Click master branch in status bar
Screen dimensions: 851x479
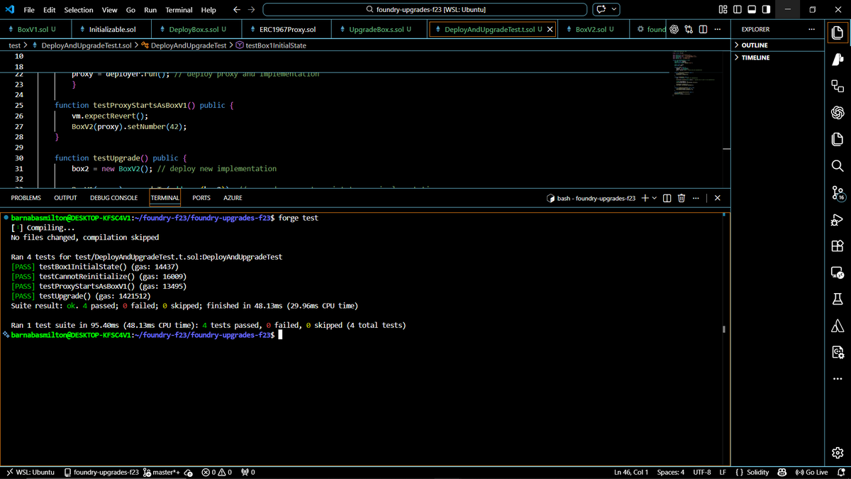pyautogui.click(x=162, y=472)
